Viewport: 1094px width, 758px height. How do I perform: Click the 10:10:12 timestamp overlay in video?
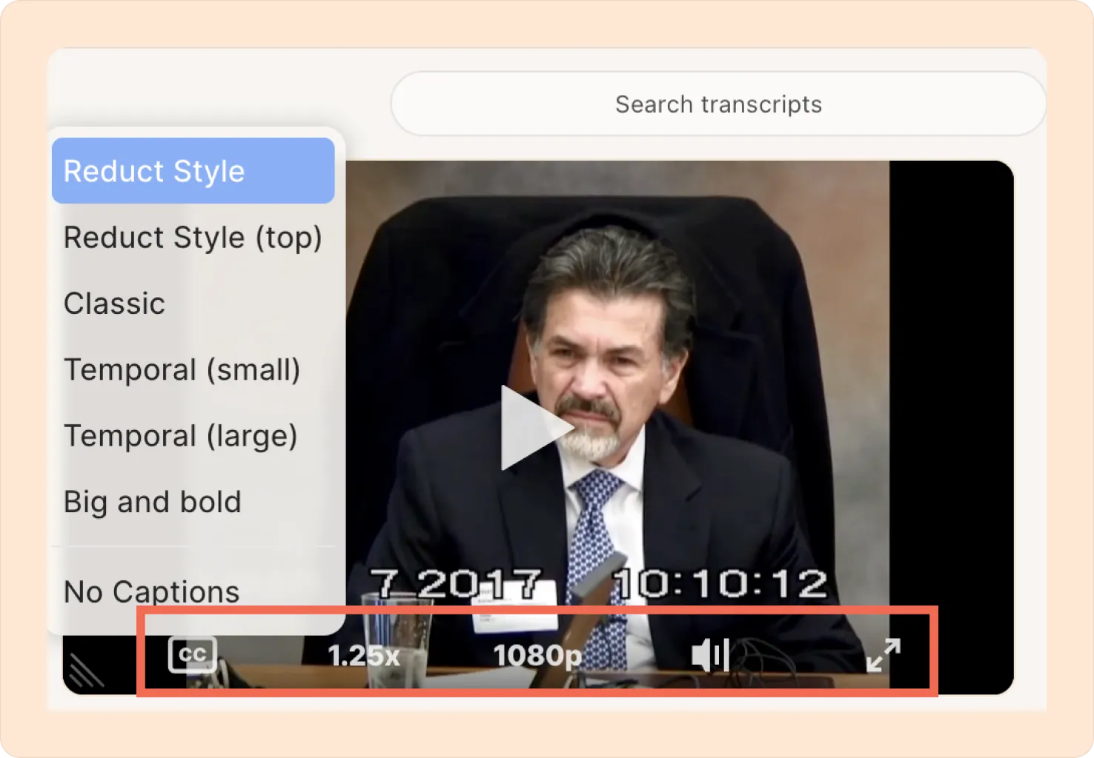(720, 584)
